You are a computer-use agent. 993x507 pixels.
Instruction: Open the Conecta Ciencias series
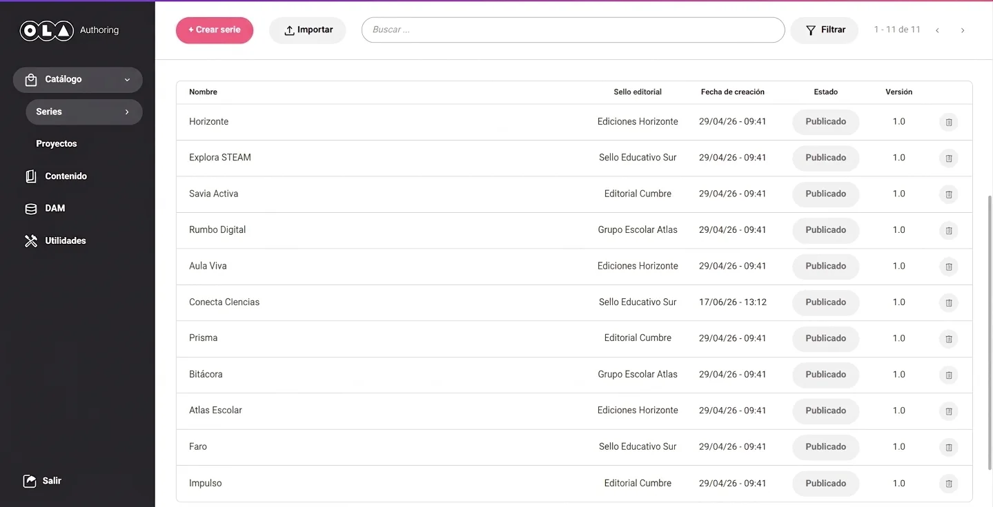pyautogui.click(x=224, y=302)
